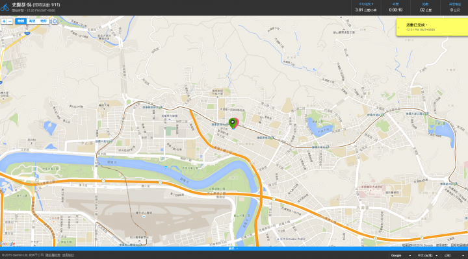Click the blue cyclist activity icon
468x259 pixels.
point(5,7)
